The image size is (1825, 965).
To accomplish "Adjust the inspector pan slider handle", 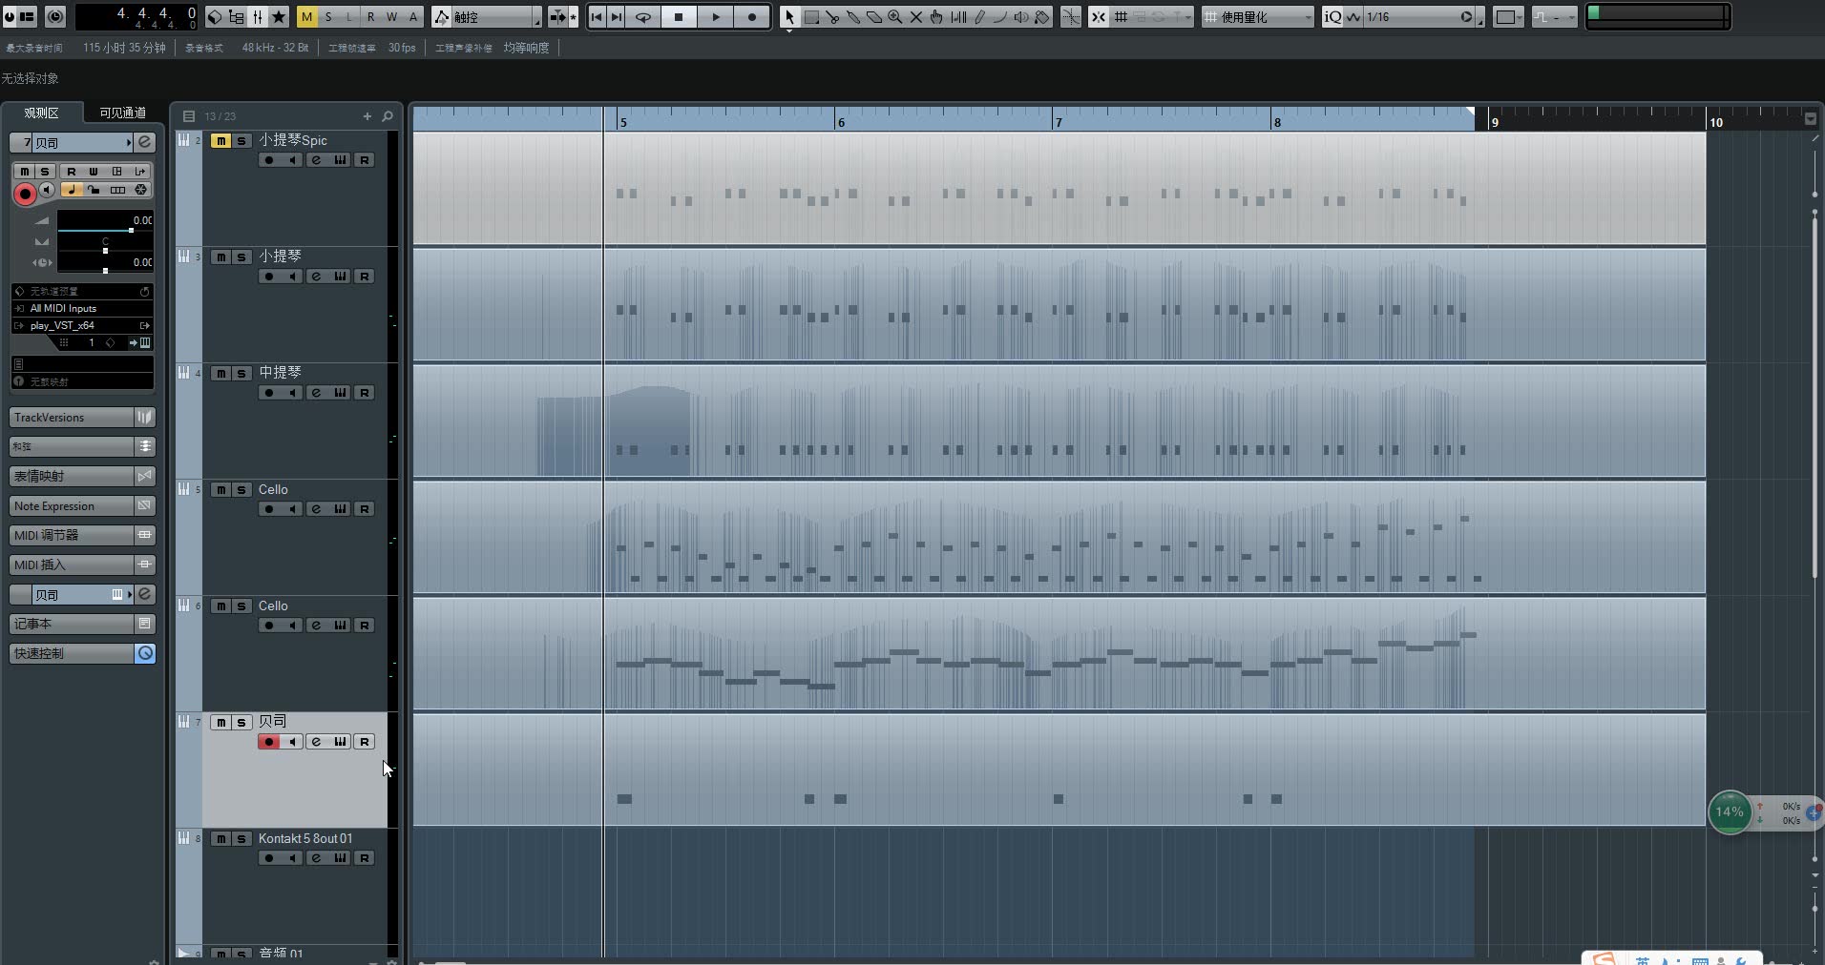I will (x=105, y=250).
